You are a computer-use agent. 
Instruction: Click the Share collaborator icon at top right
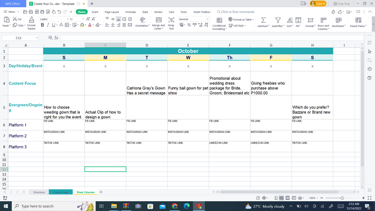coord(333,12)
